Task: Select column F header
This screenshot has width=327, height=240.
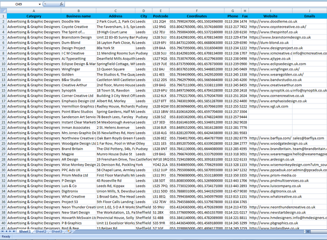Action: [197, 11]
